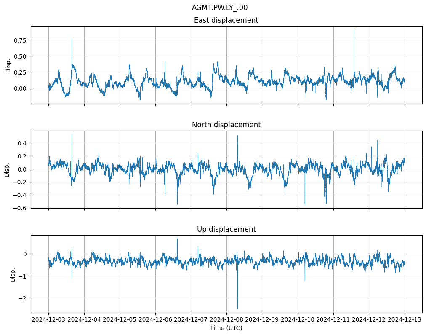Click the deepest negative spike in Up plot
The height and width of the screenshot is (335, 426).
237,308
